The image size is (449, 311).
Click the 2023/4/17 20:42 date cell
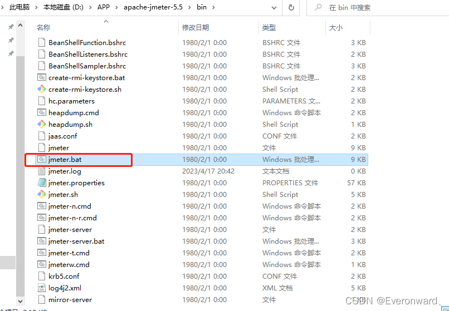click(x=208, y=171)
